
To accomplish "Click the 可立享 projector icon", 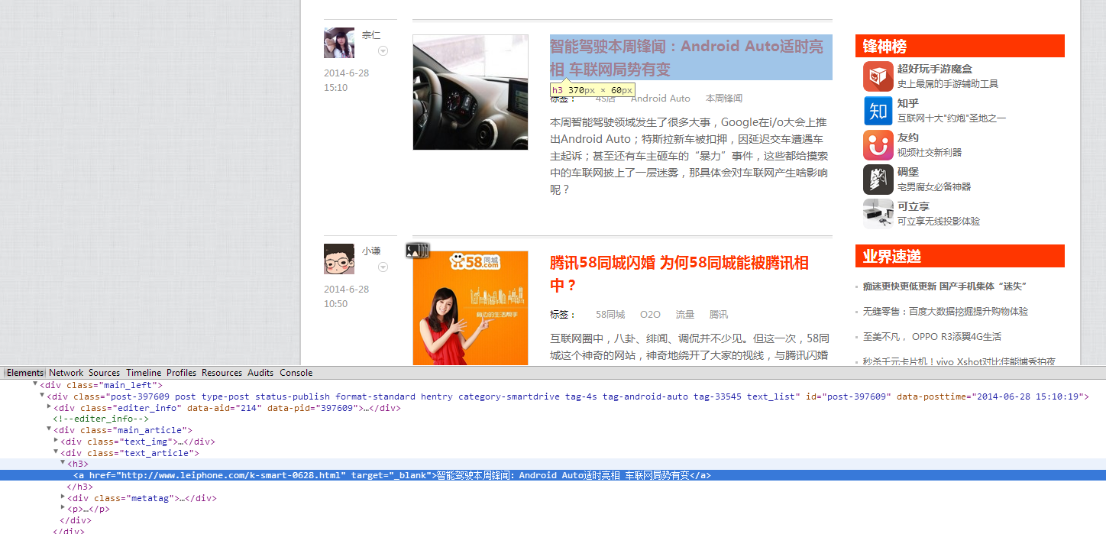I will pos(878,214).
